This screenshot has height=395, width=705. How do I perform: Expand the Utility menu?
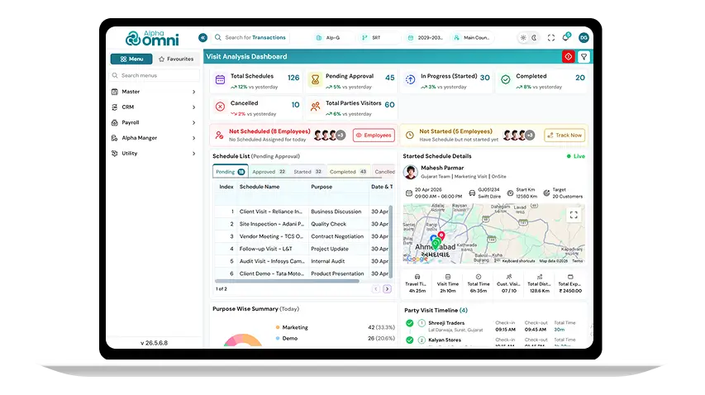tap(155, 153)
